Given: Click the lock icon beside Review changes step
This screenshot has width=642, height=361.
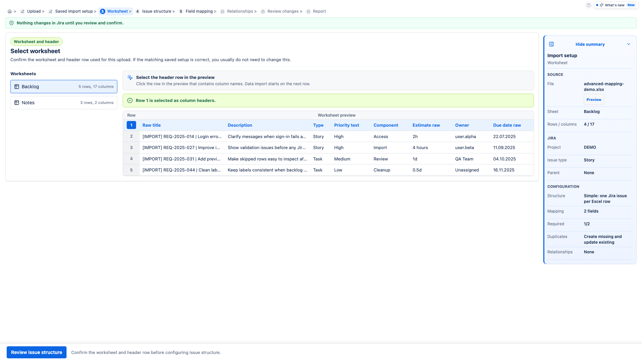Looking at the screenshot, I should pos(263,11).
